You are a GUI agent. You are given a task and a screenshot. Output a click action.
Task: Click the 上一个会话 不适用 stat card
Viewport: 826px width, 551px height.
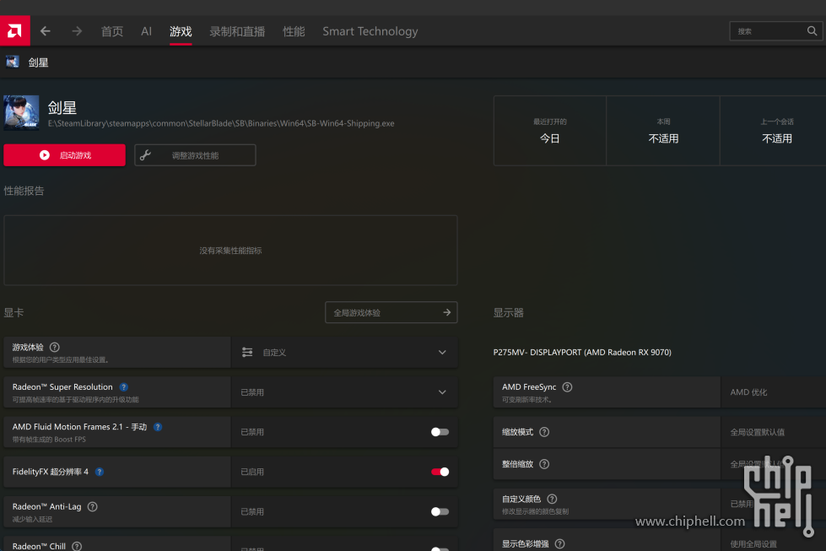click(774, 131)
